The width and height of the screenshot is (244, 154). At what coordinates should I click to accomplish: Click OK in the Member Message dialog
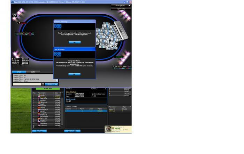coord(75,42)
